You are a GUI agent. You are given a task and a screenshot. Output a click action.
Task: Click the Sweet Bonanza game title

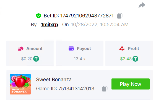pyautogui.click(x=54, y=80)
